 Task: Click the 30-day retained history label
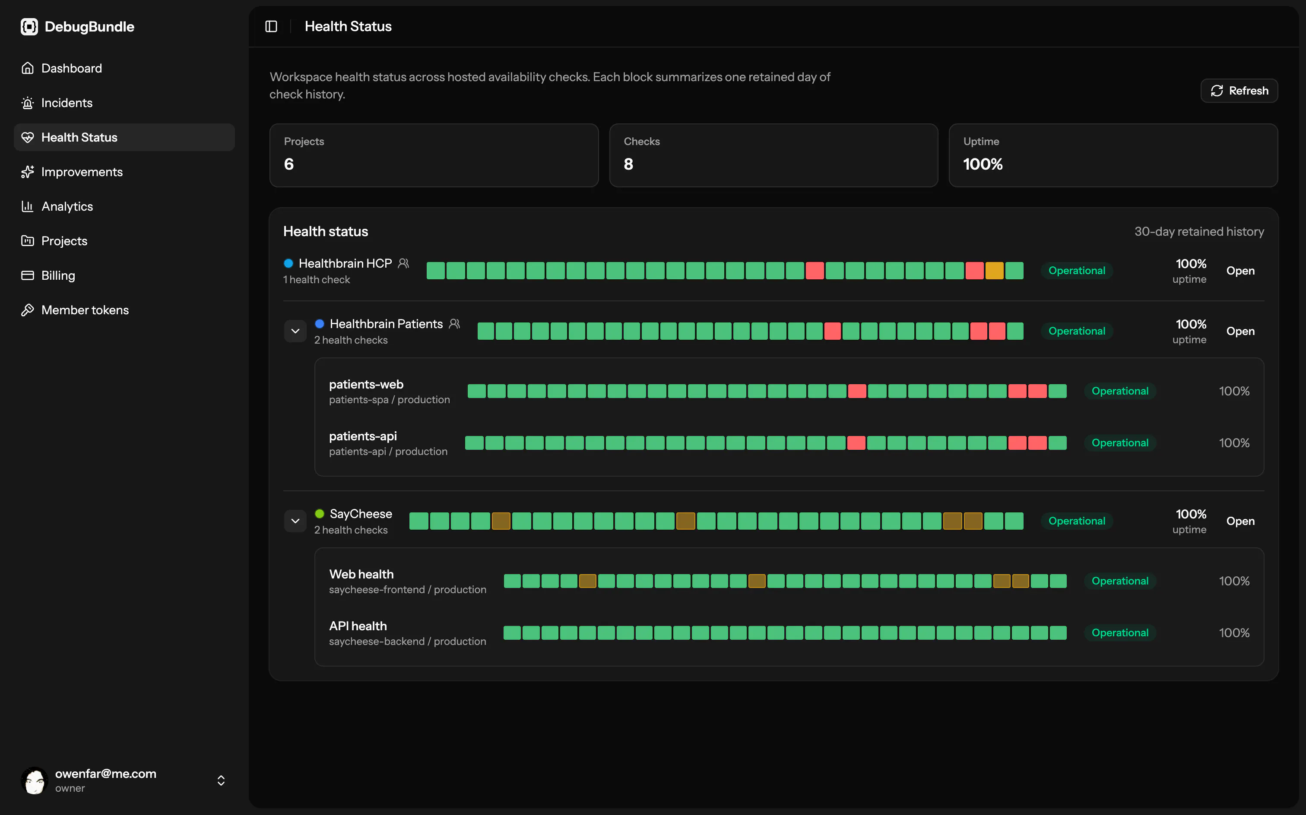click(1199, 231)
